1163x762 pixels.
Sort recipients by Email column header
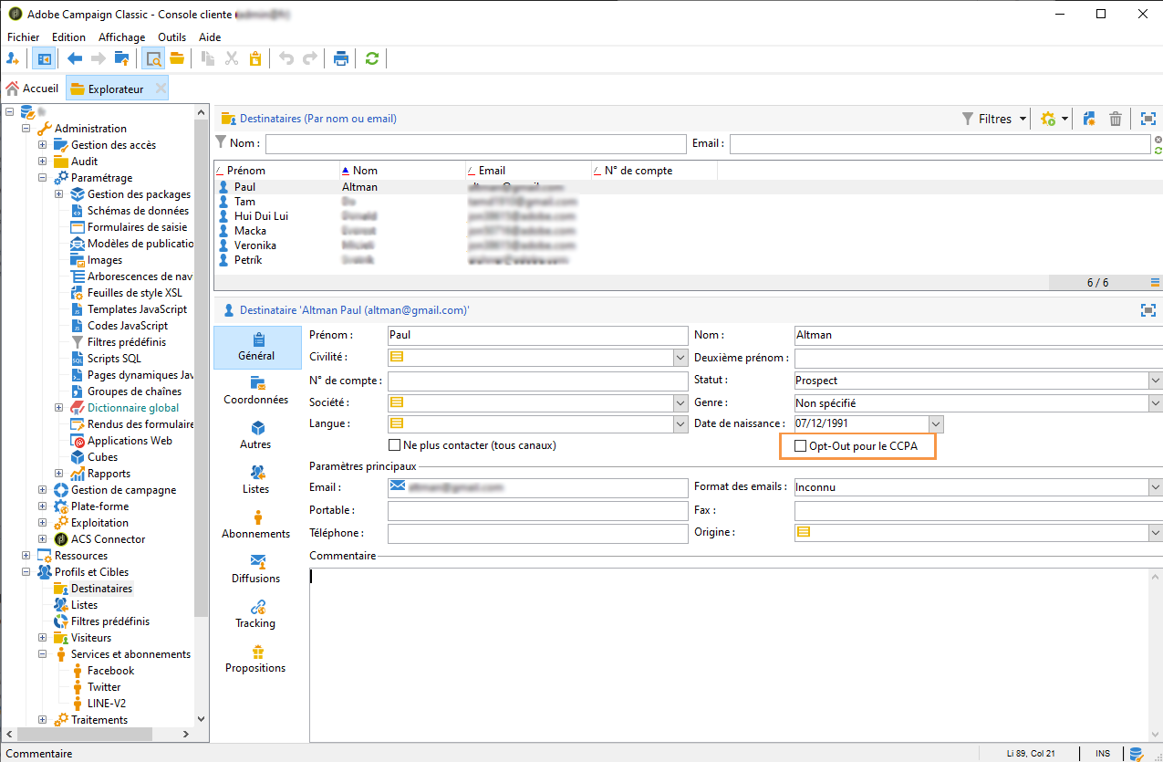[x=492, y=171]
